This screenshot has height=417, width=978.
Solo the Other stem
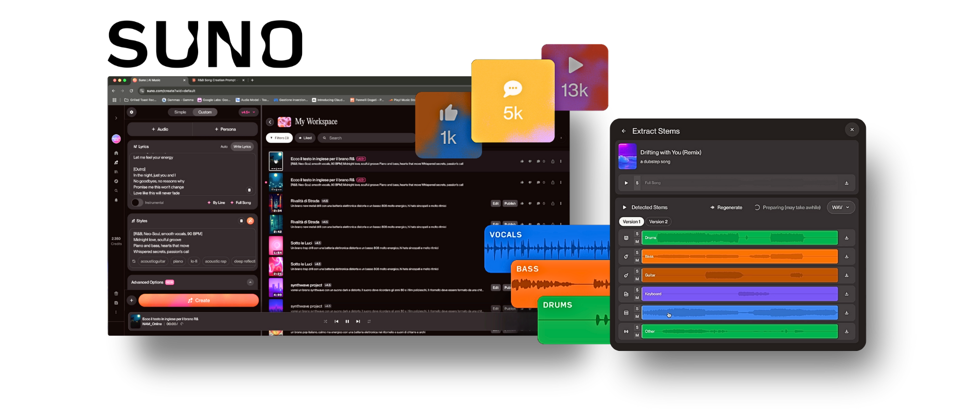[637, 327]
